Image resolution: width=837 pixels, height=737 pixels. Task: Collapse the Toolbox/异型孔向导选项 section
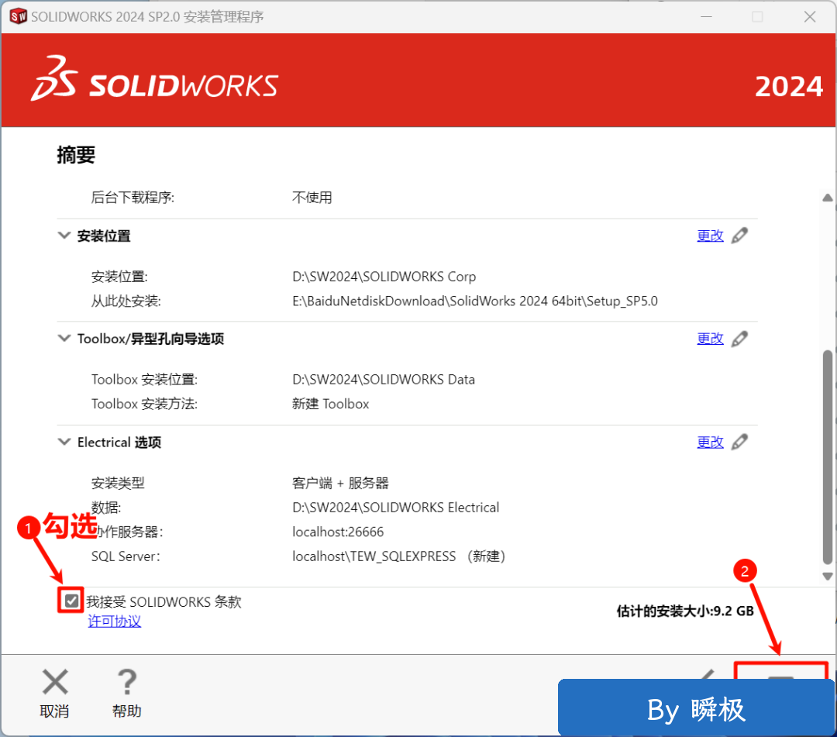coord(64,339)
